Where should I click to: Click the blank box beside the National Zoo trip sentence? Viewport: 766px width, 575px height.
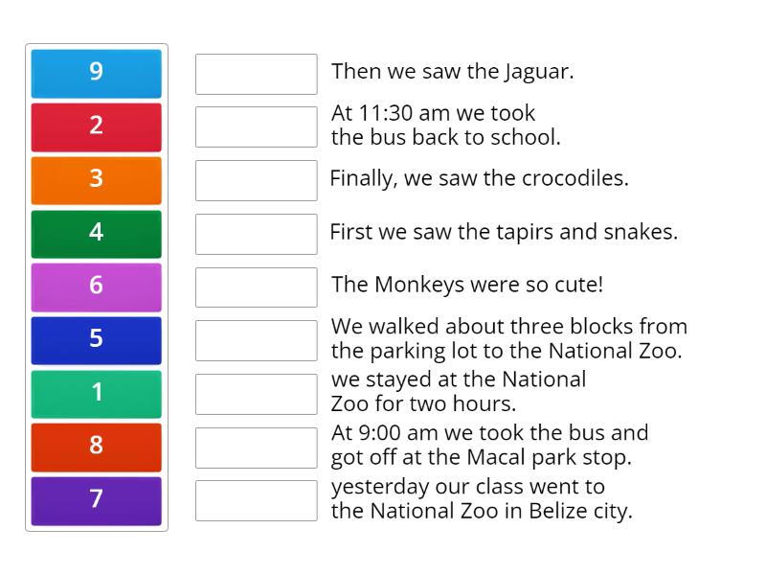(256, 498)
